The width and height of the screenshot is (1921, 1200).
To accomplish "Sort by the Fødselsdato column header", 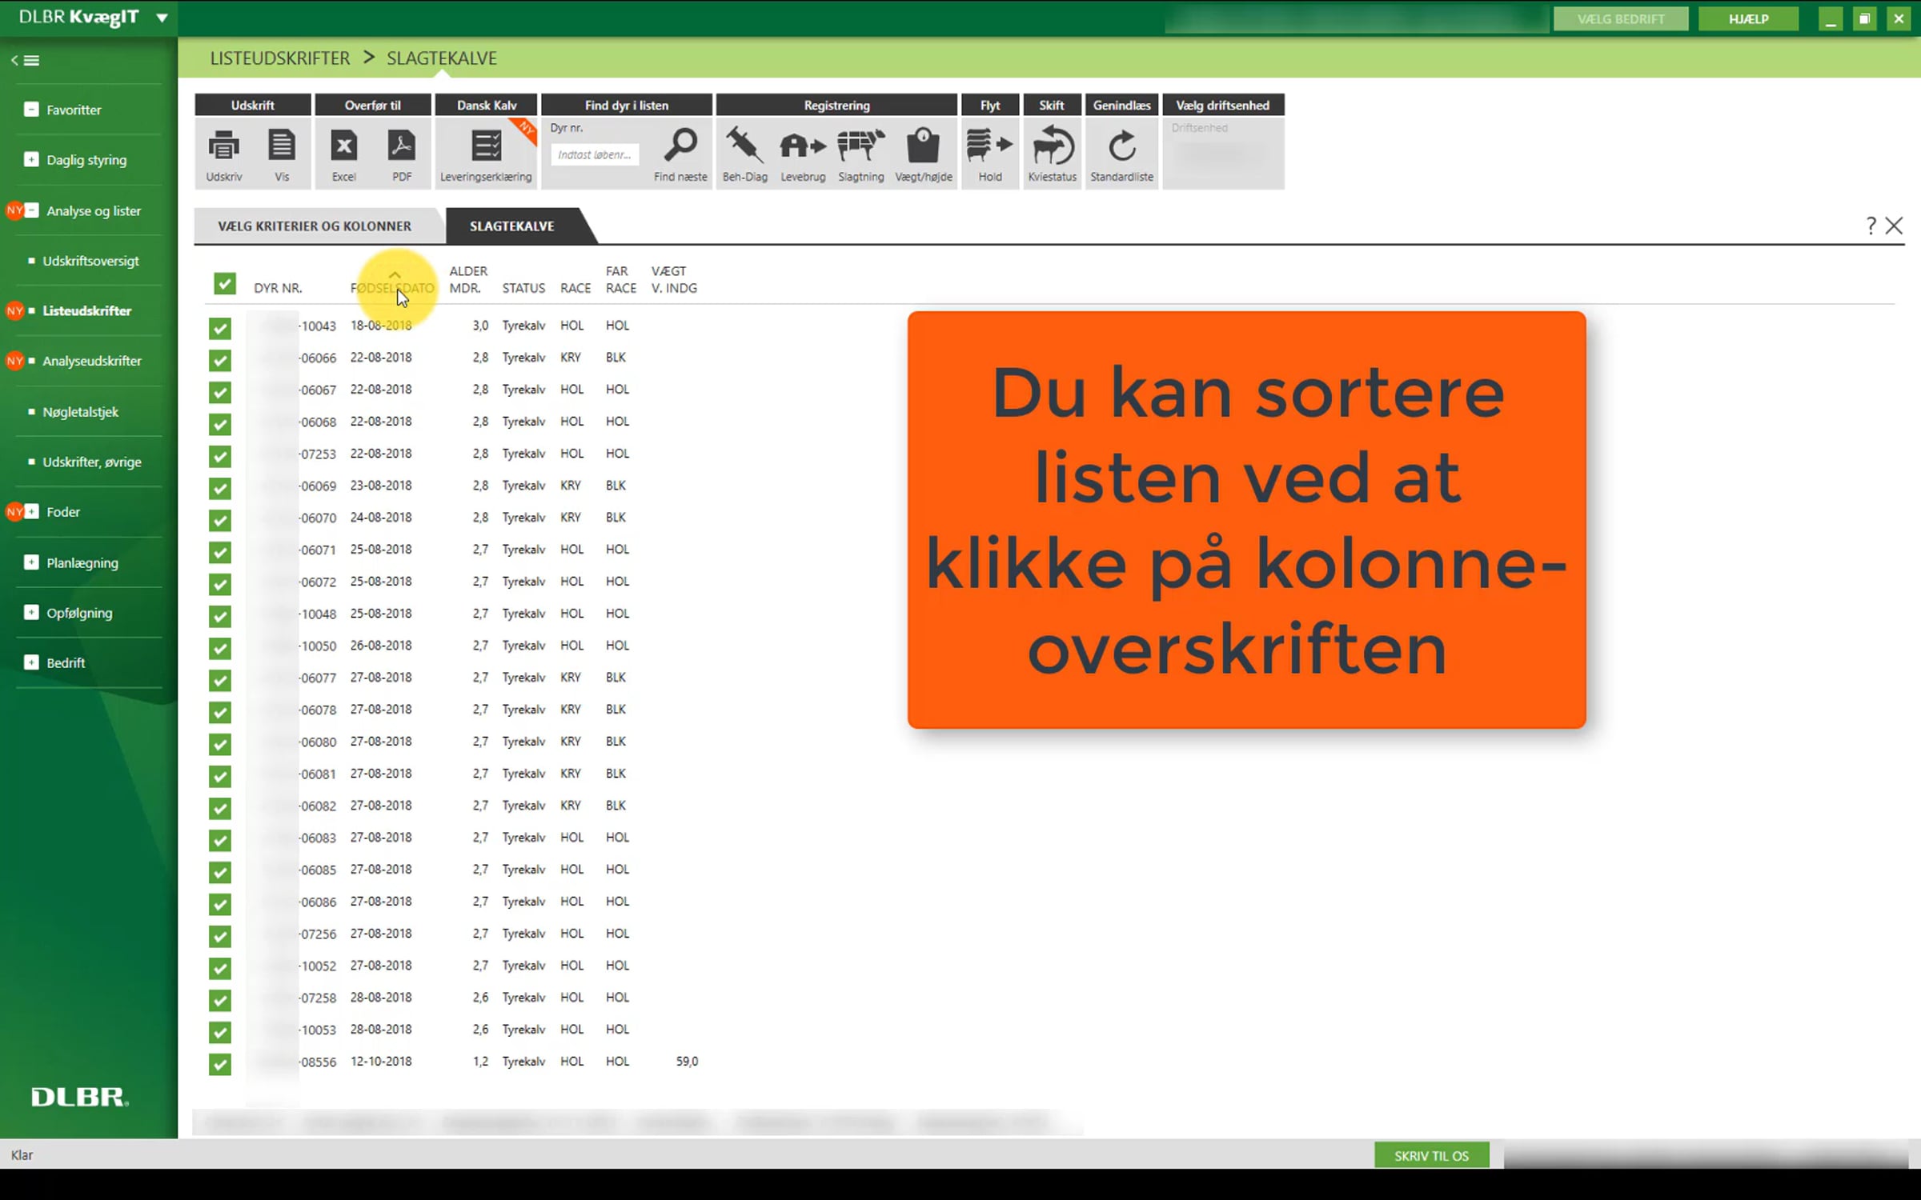I will (392, 288).
